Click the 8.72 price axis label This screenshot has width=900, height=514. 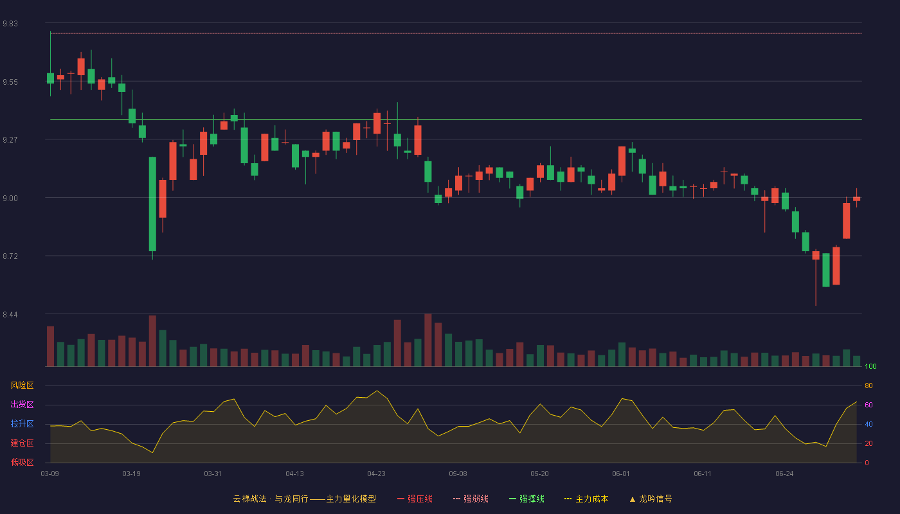10,256
